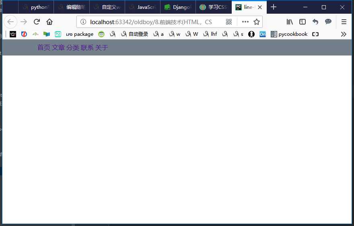Open the Library bookshelf icon

point(290,22)
